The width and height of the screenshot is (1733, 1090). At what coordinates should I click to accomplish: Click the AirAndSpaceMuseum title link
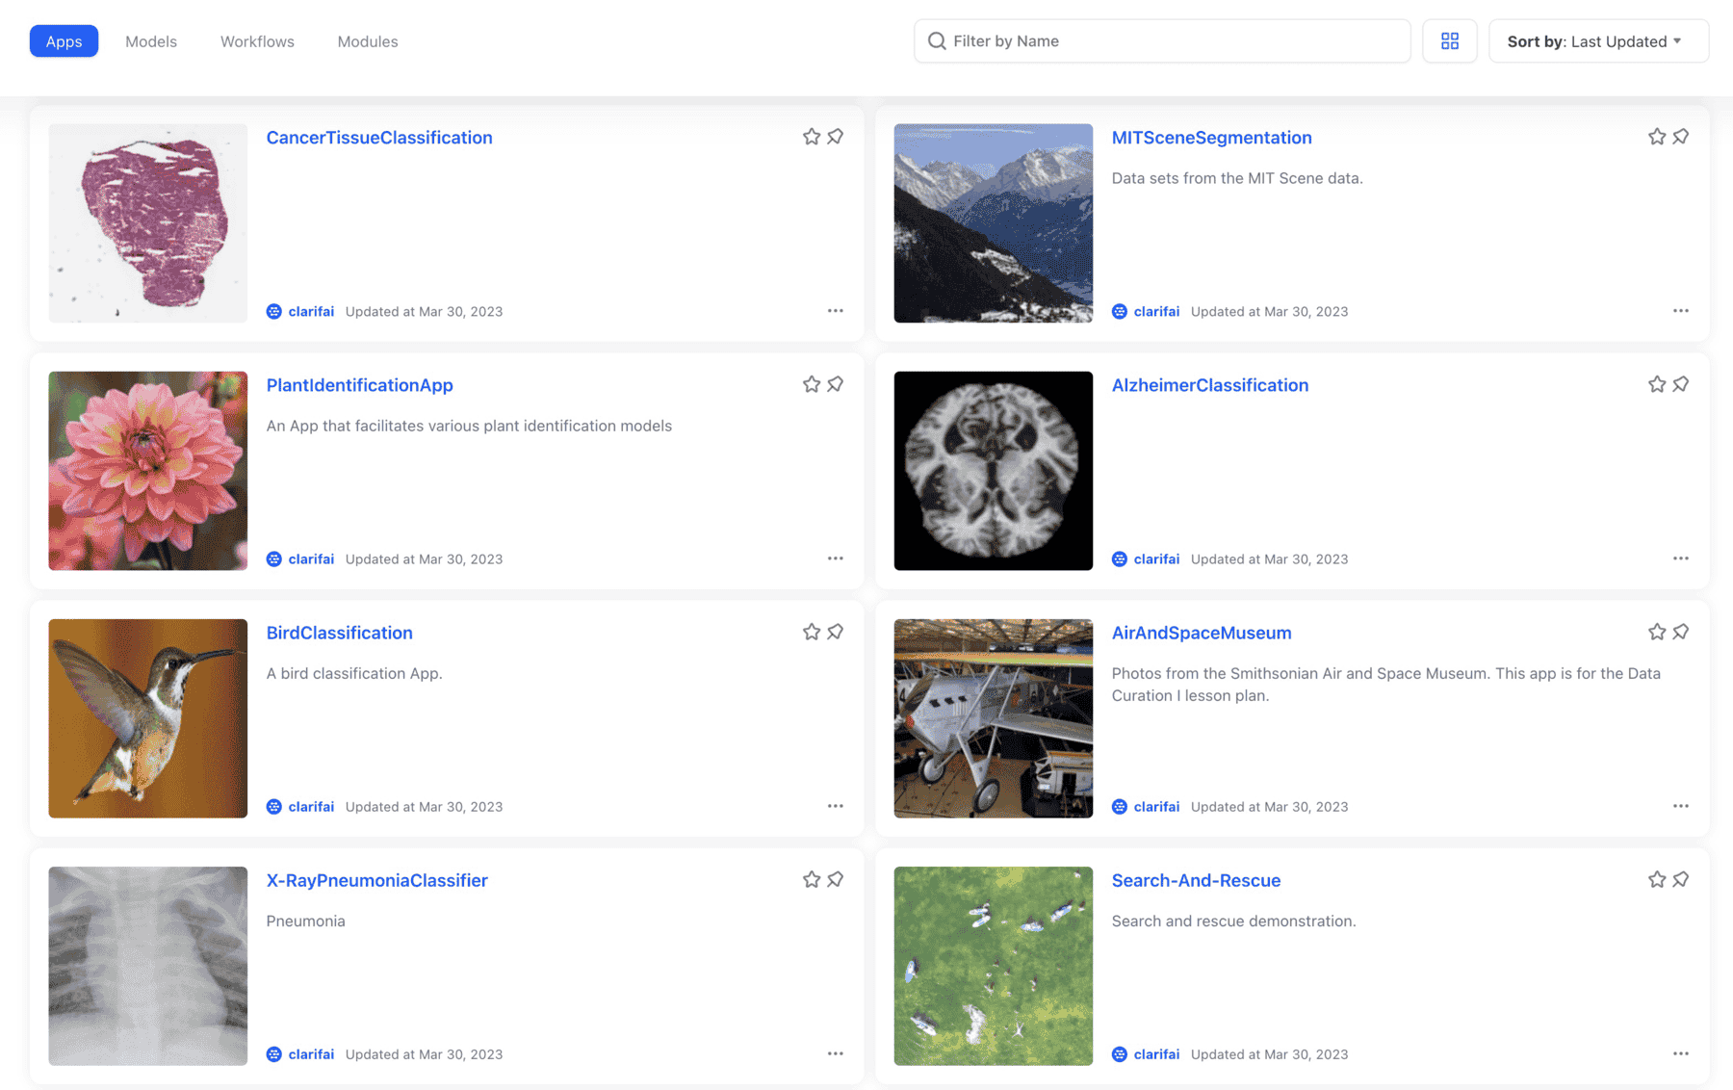pos(1201,633)
